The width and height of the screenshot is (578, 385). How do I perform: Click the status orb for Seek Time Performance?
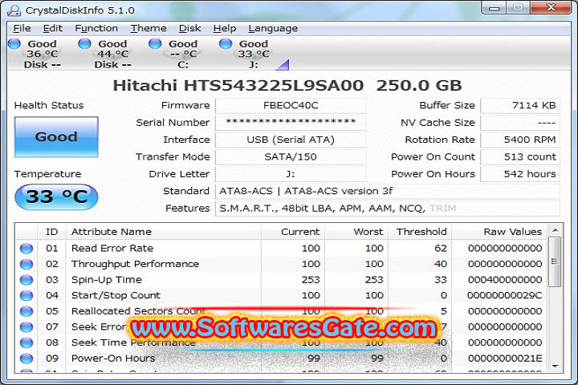pyautogui.click(x=26, y=342)
